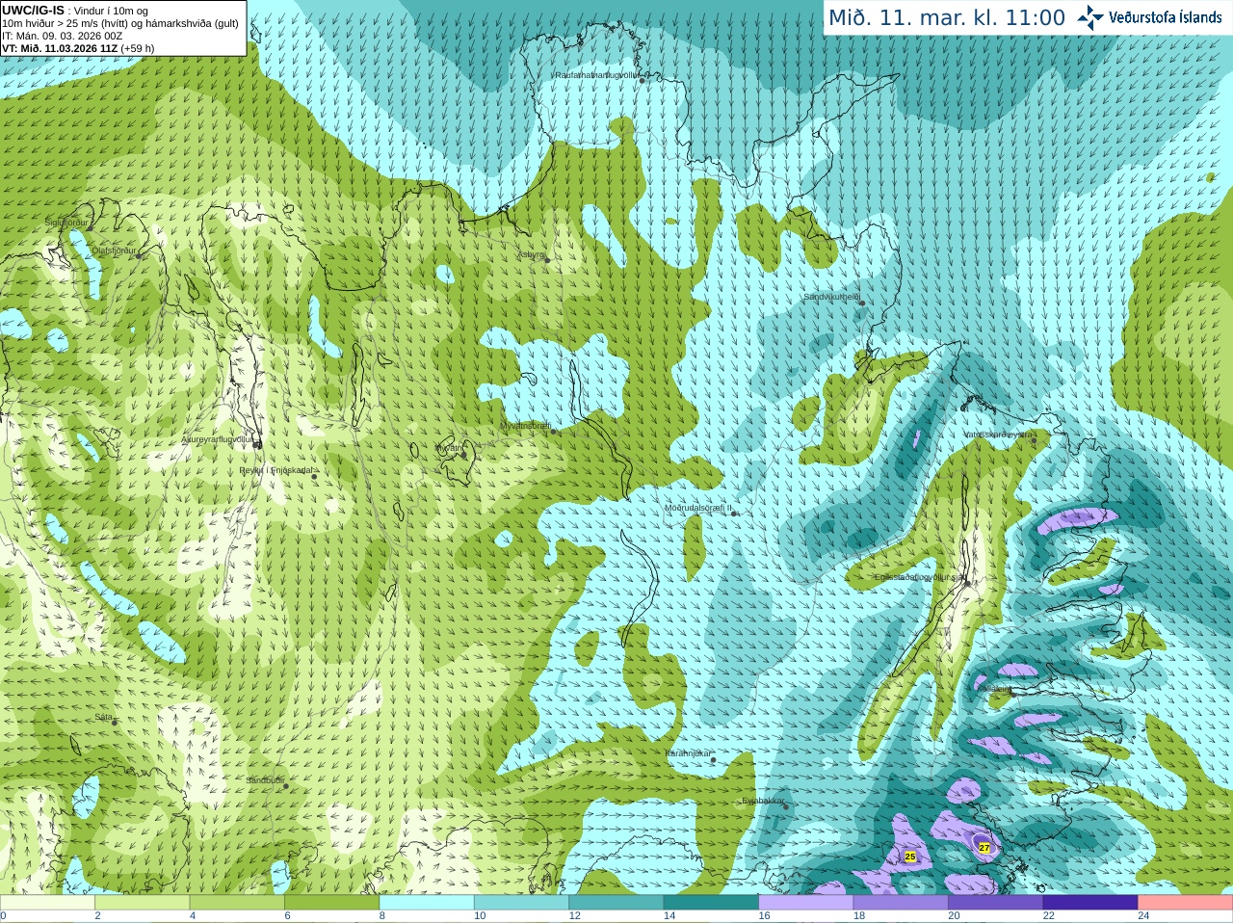Click the 22–24 m/s dark indigo legend swatch
This screenshot has height=923, width=1233.
1090,903
